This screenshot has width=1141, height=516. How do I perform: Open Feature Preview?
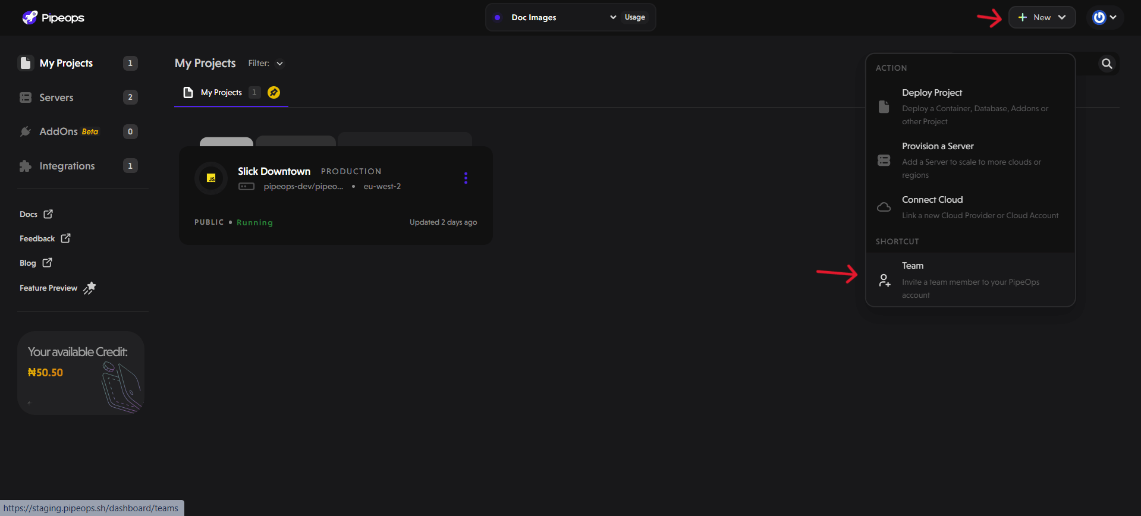58,288
